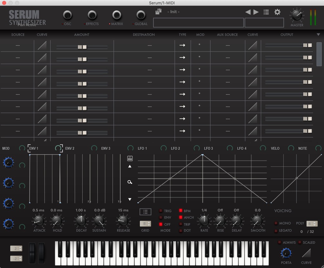Open the LFO shape list icon above Grid
The width and height of the screenshot is (324, 268).
click(145, 212)
